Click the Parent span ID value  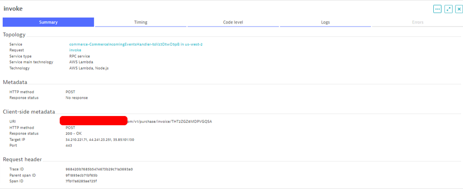tap(82, 175)
